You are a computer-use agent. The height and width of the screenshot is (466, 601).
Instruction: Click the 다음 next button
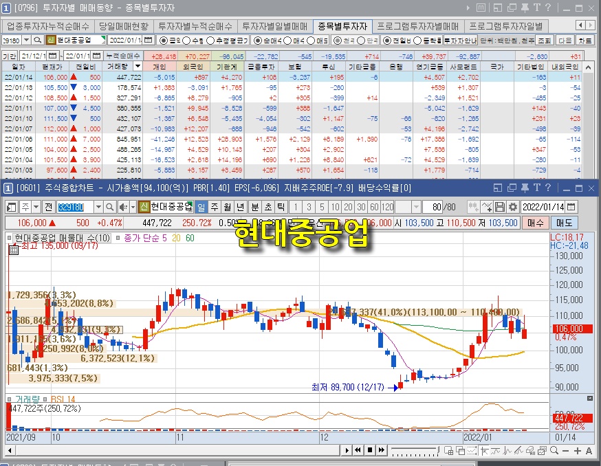click(x=565, y=41)
